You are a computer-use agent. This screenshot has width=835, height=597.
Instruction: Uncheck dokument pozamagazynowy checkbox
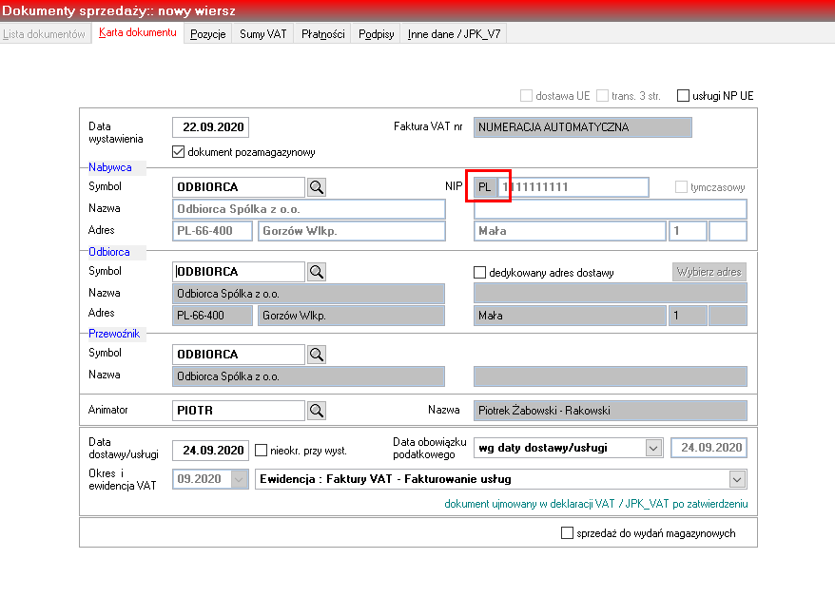pyautogui.click(x=179, y=152)
